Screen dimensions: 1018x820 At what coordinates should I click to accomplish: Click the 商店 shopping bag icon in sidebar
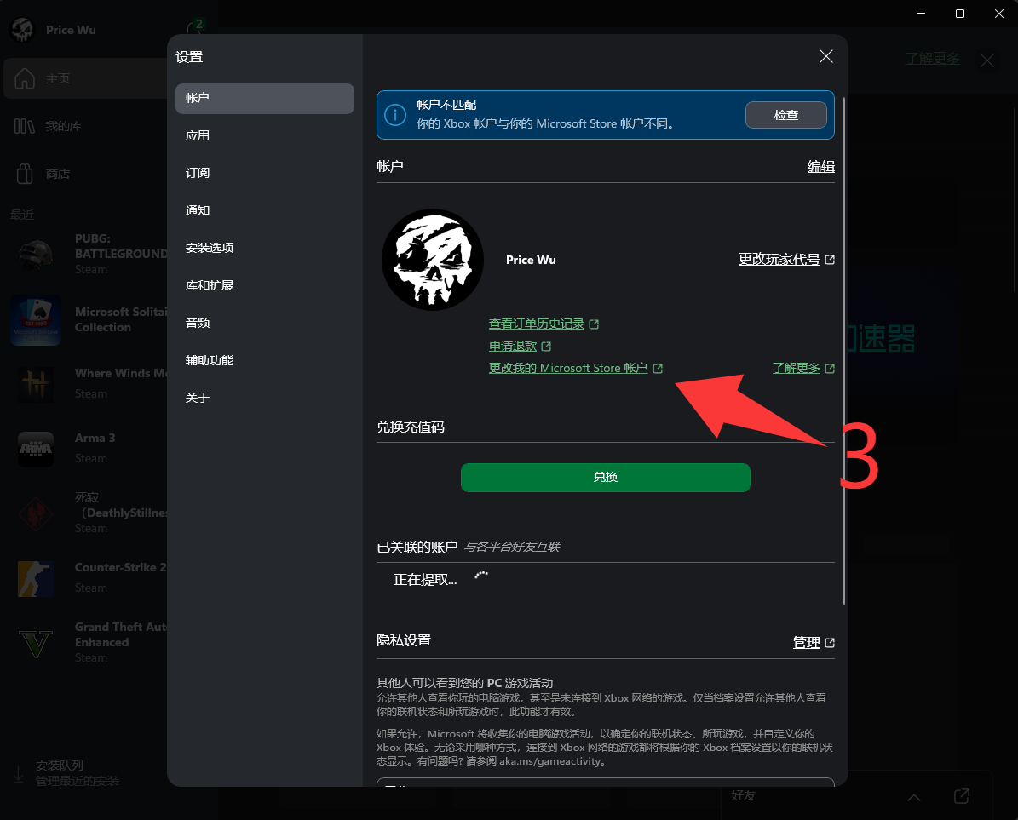pos(25,174)
